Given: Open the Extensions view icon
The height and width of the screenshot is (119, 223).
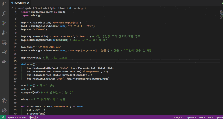Looking at the screenshot, I should point(4,52).
